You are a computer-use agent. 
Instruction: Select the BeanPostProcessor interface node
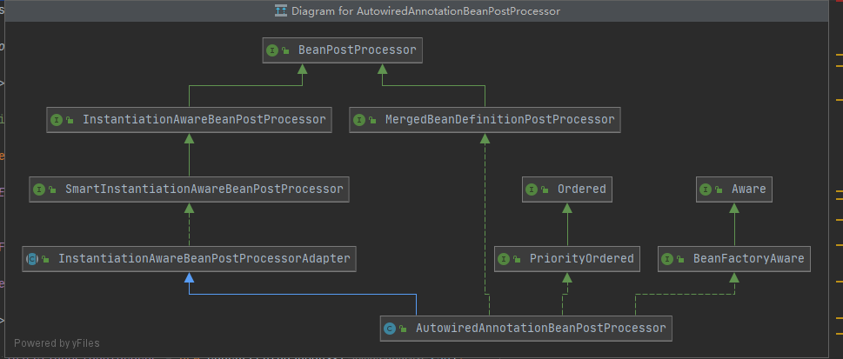point(342,50)
